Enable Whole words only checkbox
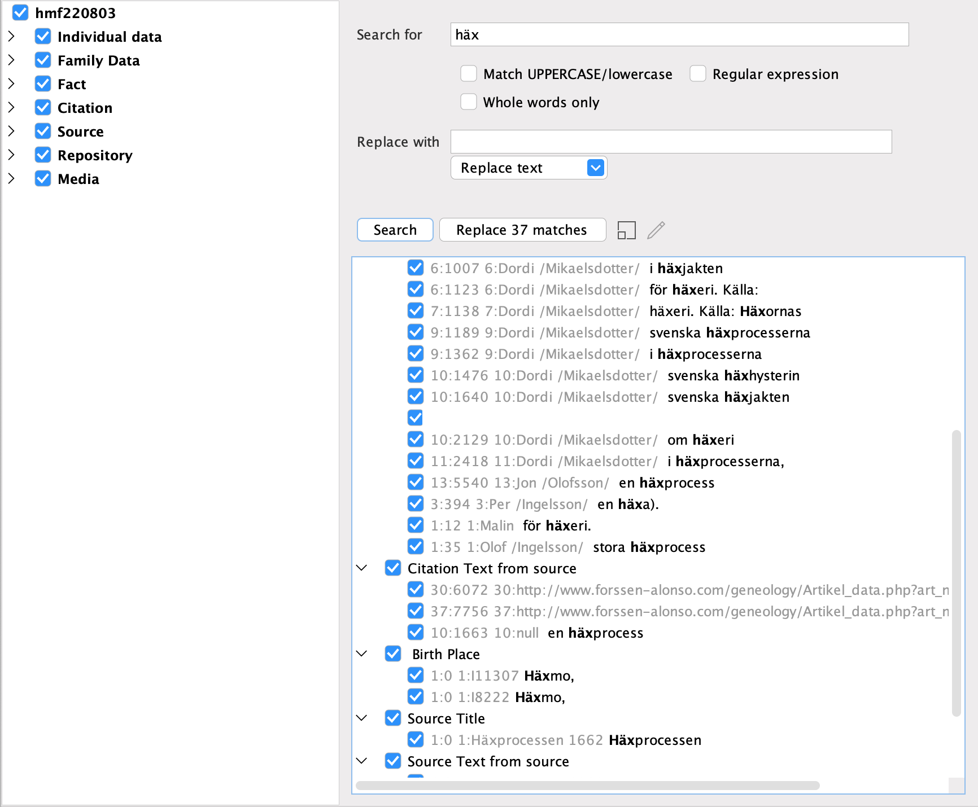The image size is (978, 807). point(469,102)
